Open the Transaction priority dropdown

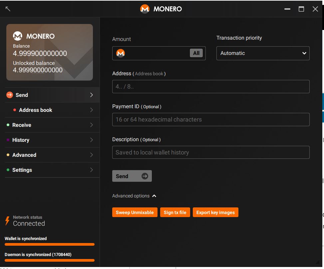click(263, 53)
